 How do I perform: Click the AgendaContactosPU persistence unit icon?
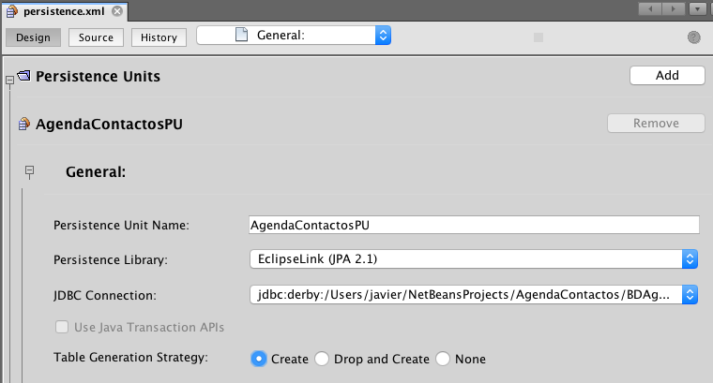pos(24,123)
